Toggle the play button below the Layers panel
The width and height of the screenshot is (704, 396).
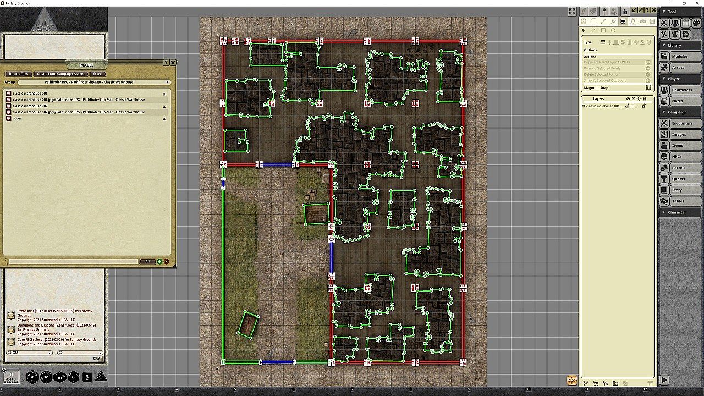point(664,380)
